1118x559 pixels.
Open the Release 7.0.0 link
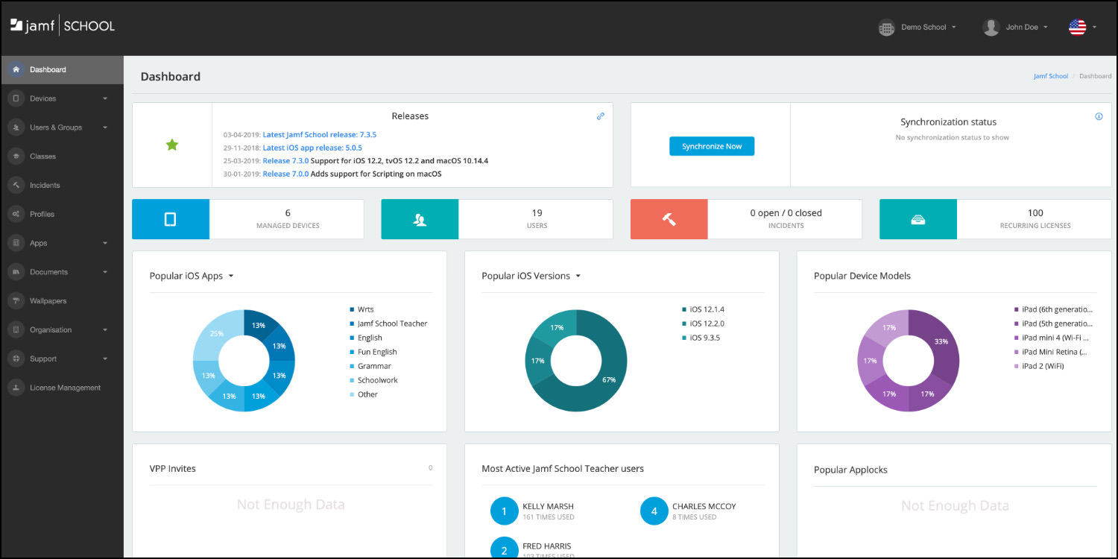pyautogui.click(x=285, y=174)
